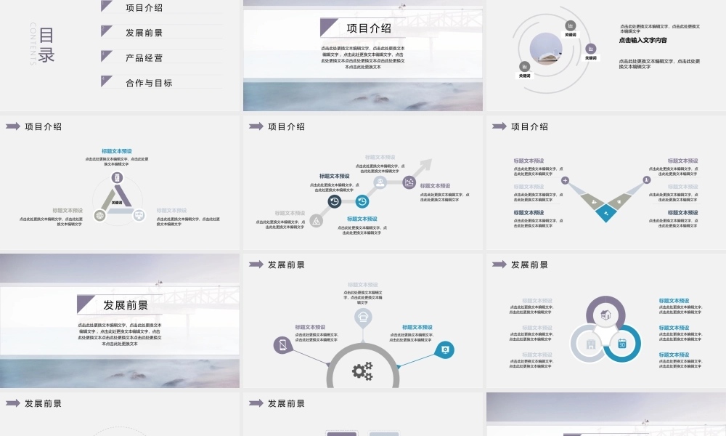Click the calendar icon in blue ring
Screen dimensions: 726x436
(x=622, y=344)
